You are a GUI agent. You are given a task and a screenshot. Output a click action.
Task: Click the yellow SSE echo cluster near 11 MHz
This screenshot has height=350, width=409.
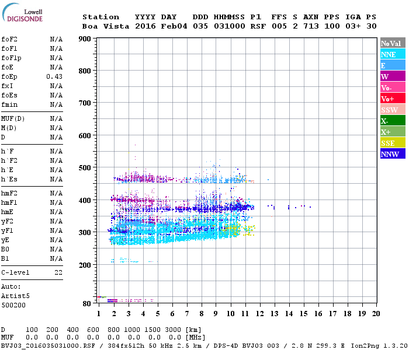(x=249, y=230)
